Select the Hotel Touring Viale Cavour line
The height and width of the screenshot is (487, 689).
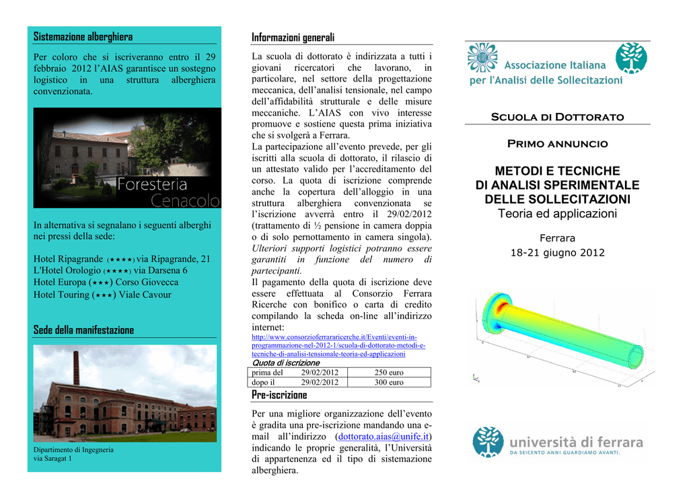tap(102, 295)
